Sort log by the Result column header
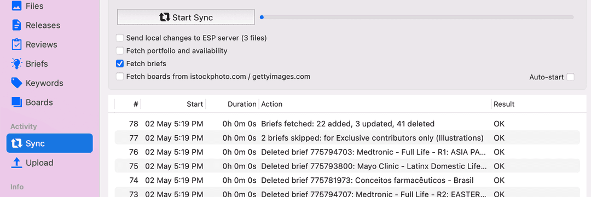Screen dimensions: 591x197 [536, 104]
